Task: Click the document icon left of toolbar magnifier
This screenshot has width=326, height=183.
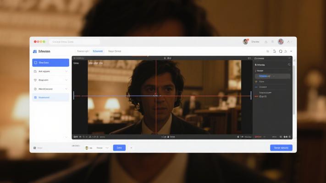Action: (274, 52)
